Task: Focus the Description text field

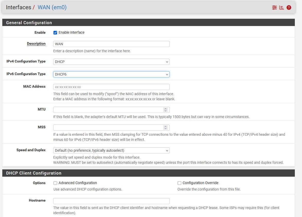Action: (x=111, y=44)
